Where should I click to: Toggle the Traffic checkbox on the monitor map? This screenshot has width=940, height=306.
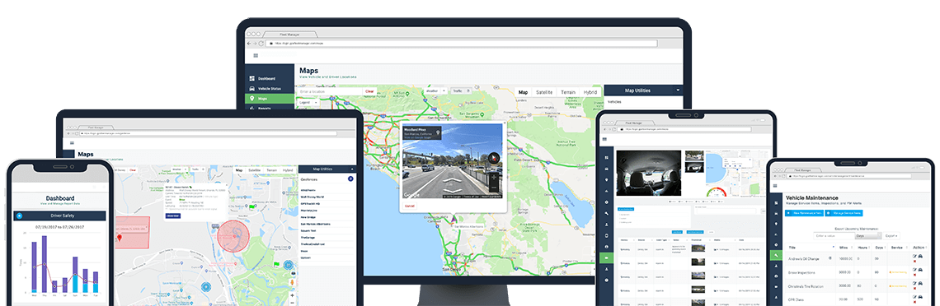pyautogui.click(x=468, y=90)
